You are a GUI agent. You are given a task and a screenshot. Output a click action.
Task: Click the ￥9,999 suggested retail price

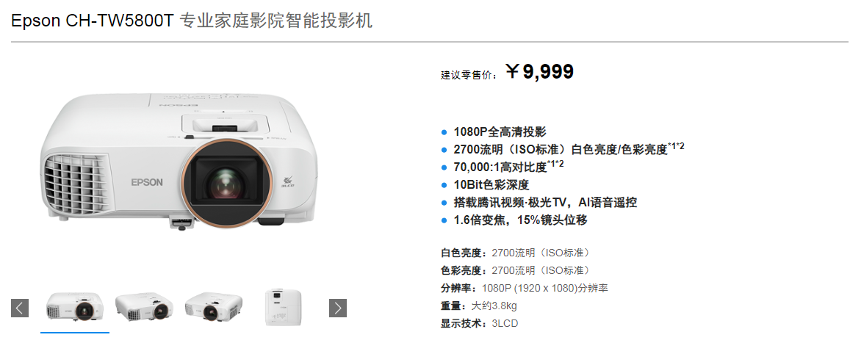coord(540,71)
